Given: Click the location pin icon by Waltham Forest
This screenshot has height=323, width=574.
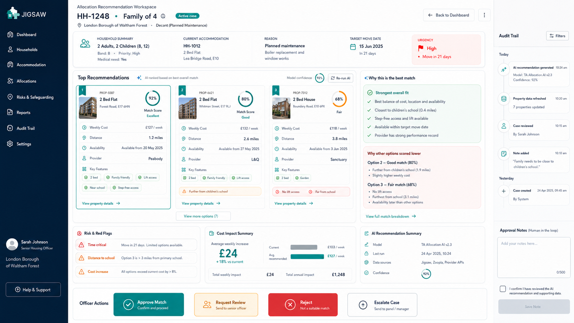Looking at the screenshot, I should [80, 25].
